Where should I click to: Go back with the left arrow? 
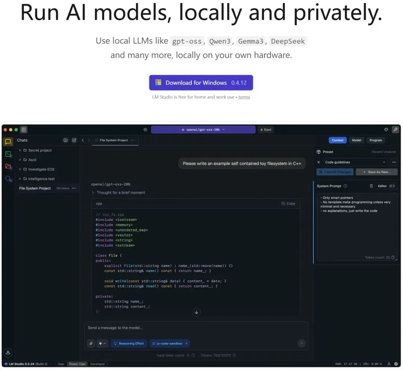83,140
